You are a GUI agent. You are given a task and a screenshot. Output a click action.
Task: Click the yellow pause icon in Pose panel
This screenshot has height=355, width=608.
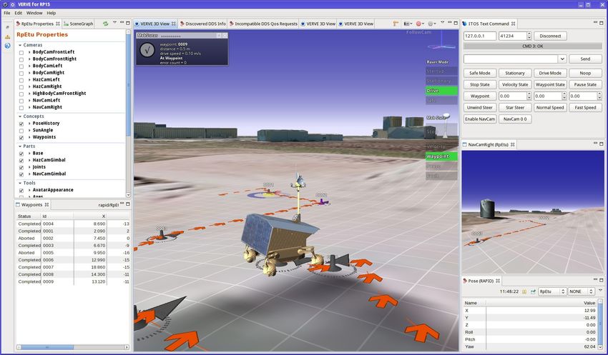click(x=524, y=291)
